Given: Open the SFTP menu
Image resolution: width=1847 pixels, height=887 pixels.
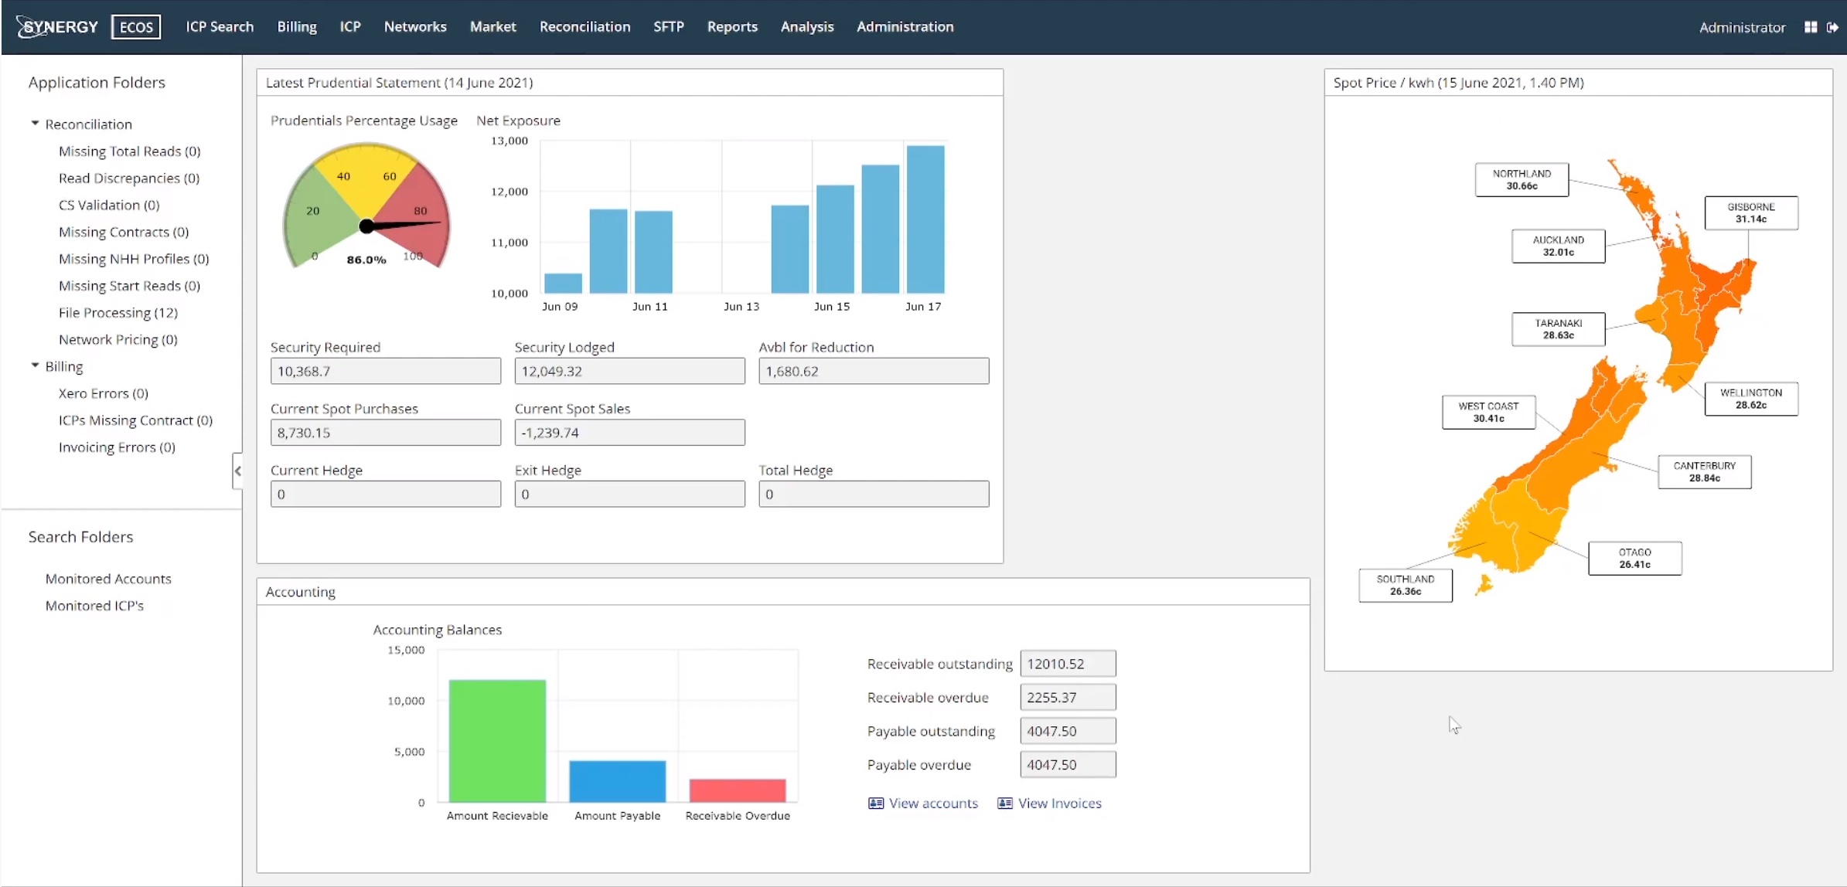Looking at the screenshot, I should (x=668, y=27).
